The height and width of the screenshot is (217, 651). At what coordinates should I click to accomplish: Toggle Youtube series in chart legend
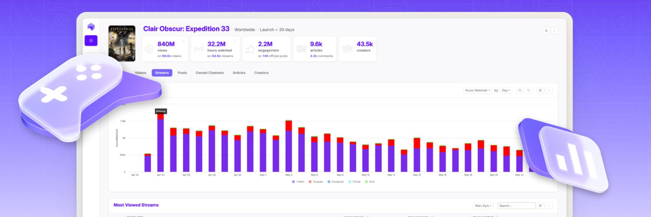click(316, 181)
